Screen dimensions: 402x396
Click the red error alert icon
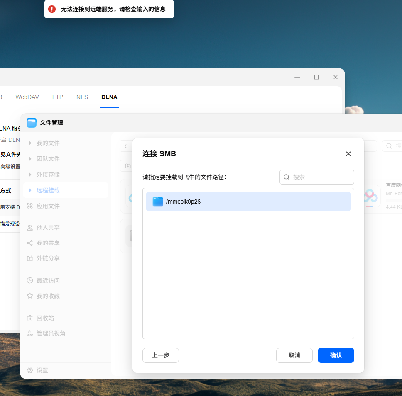coord(52,9)
